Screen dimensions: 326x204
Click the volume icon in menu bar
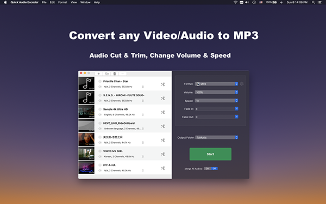pyautogui.click(x=247, y=2)
